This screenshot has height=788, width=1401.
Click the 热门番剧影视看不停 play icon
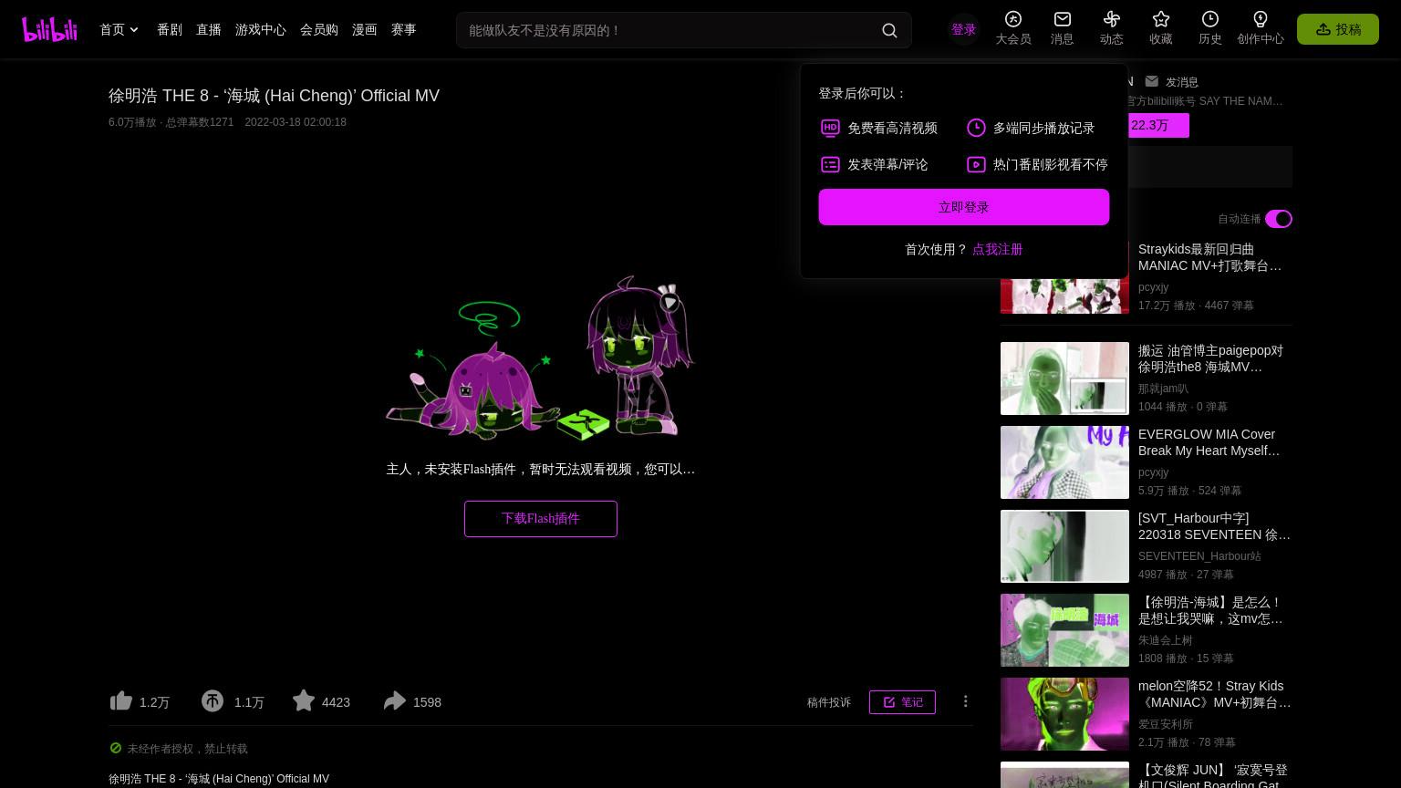click(976, 165)
